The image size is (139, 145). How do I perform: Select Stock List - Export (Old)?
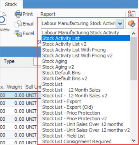[86, 107]
